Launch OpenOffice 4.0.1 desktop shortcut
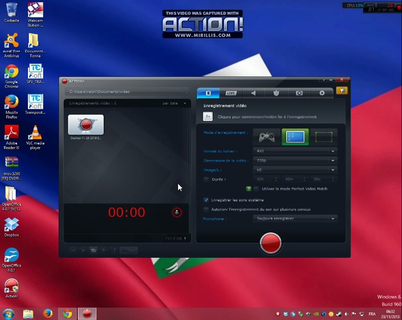This screenshot has height=320, width=402. coord(12,260)
